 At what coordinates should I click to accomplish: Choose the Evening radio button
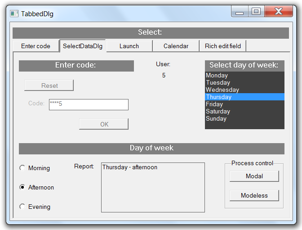[x=22, y=207]
